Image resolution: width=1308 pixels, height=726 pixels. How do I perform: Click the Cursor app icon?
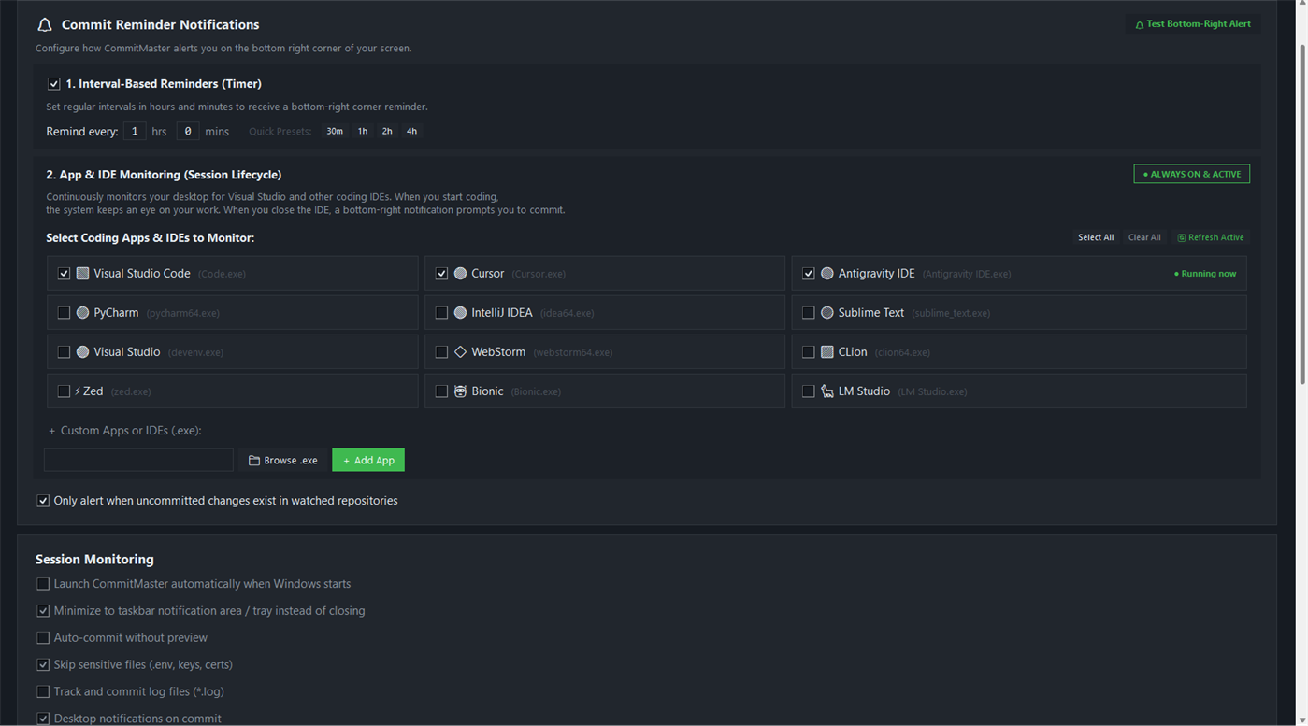pyautogui.click(x=460, y=274)
